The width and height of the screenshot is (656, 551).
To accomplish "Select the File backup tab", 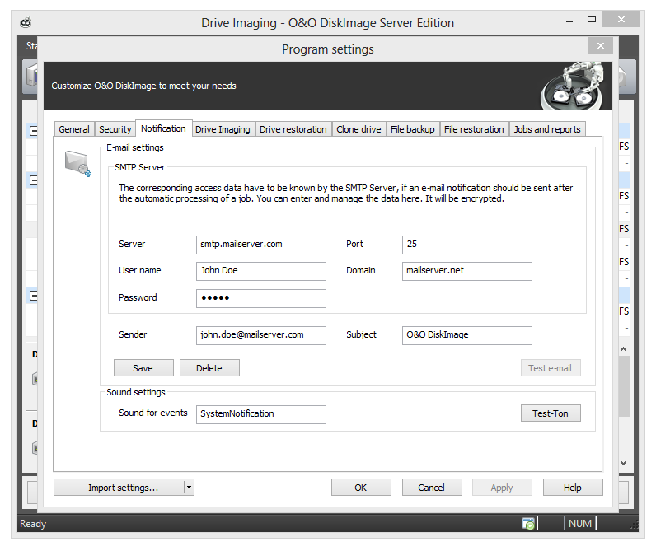I will pyautogui.click(x=413, y=129).
